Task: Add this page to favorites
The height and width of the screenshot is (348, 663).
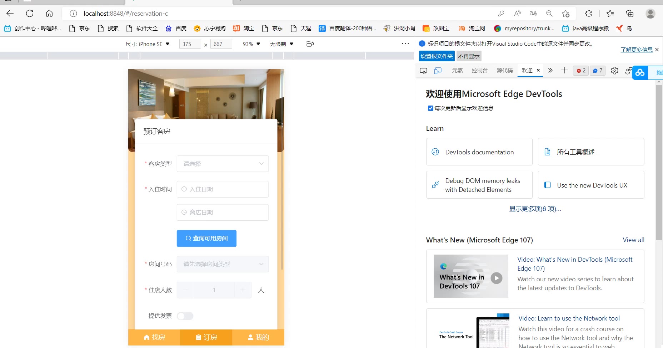Action: click(565, 14)
